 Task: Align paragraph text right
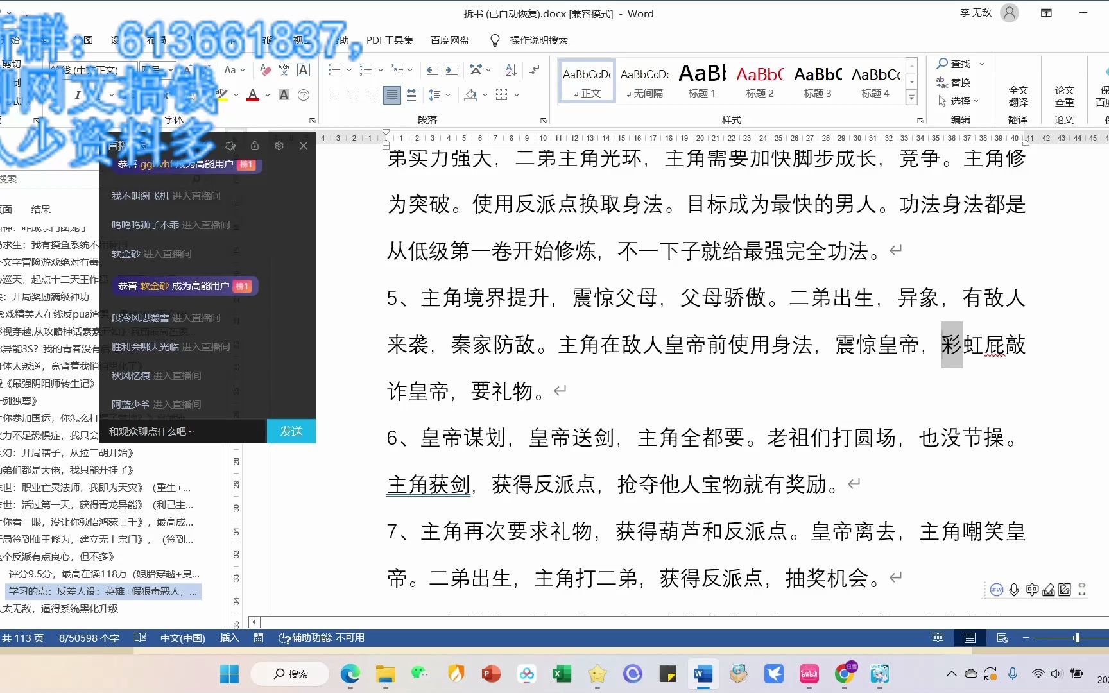[x=372, y=95]
